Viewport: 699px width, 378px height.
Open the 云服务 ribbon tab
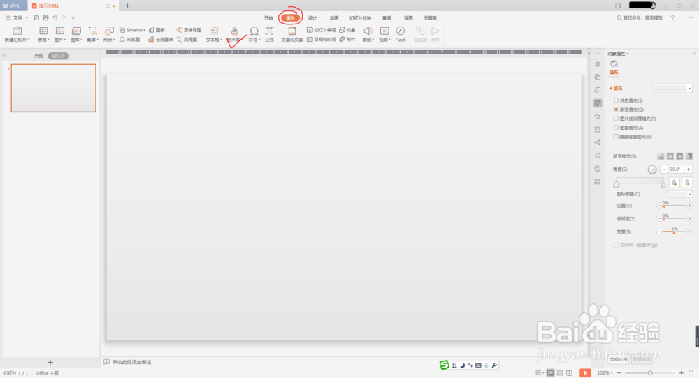430,18
